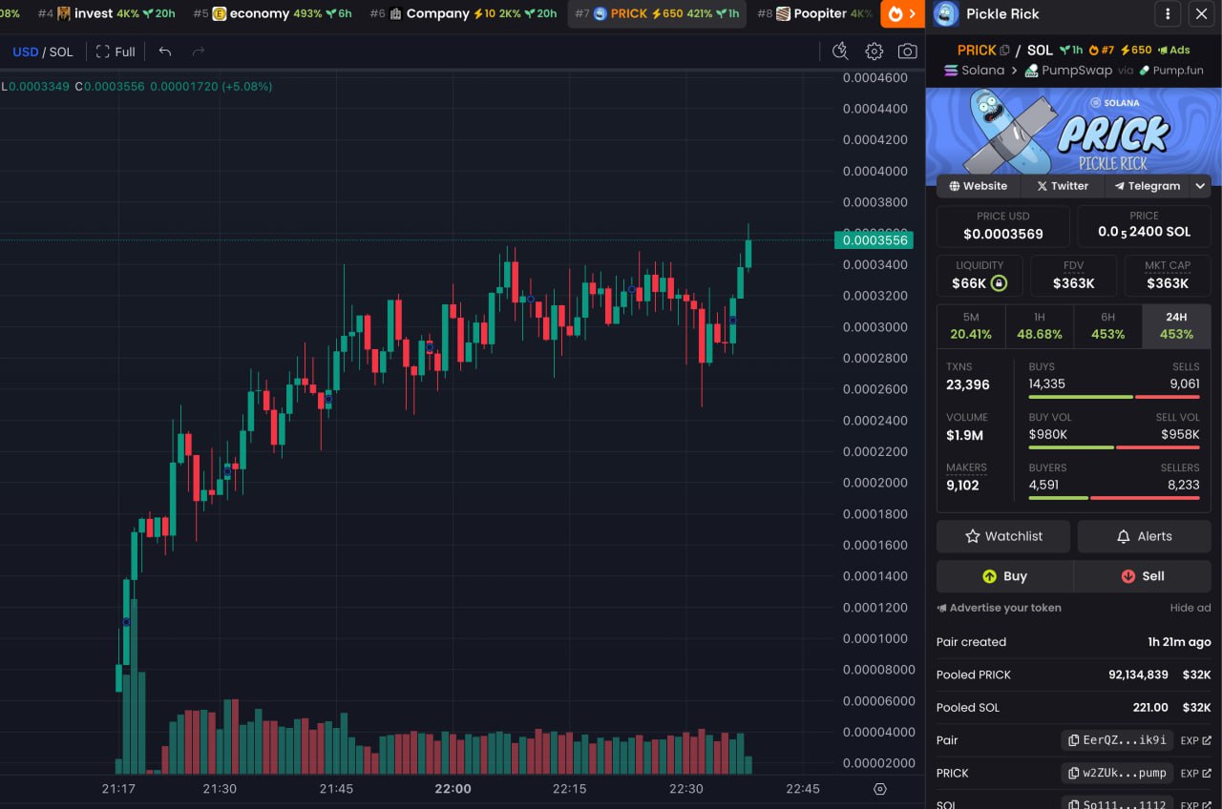Open the token Twitter link
This screenshot has width=1222, height=809.
pos(1063,186)
